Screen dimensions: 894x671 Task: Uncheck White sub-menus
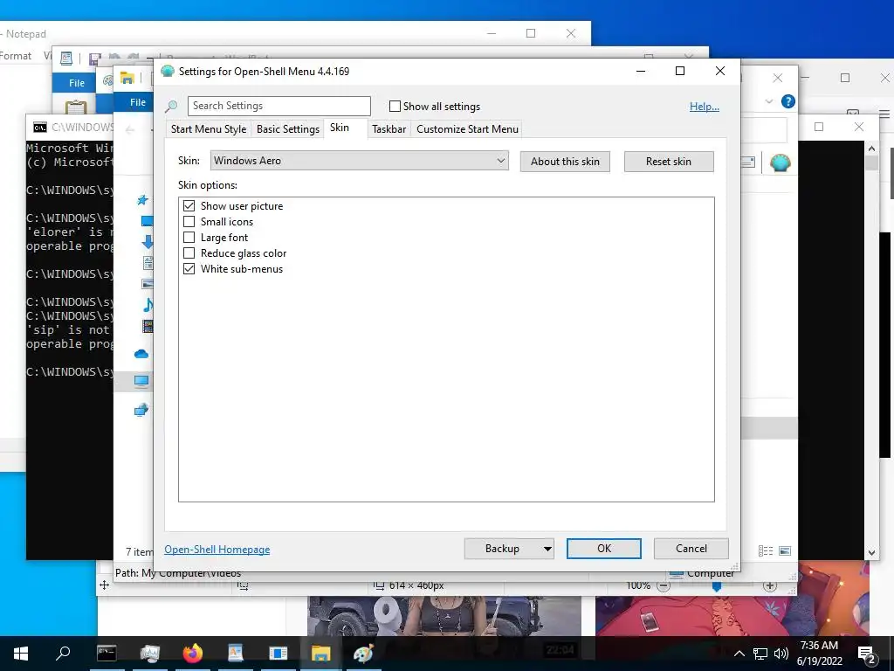pos(189,269)
